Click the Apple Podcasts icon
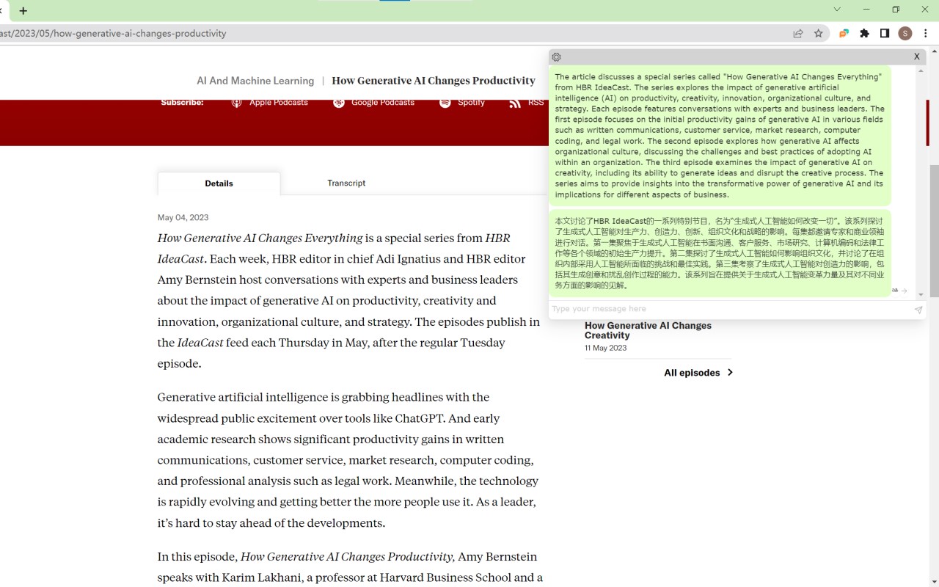The width and height of the screenshot is (939, 587). click(236, 103)
